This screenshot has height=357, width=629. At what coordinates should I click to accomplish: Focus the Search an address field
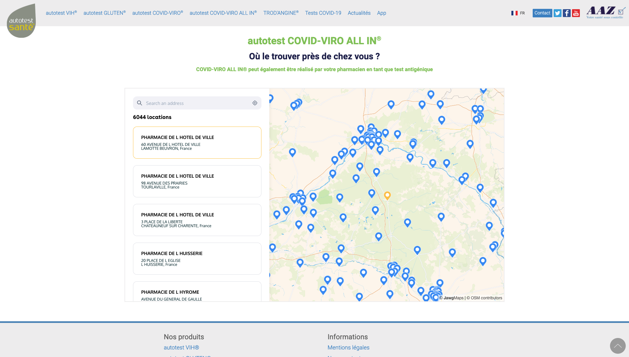tap(197, 103)
